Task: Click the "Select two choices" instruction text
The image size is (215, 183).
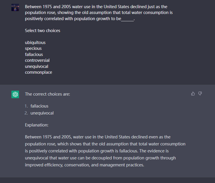Action: point(42,31)
